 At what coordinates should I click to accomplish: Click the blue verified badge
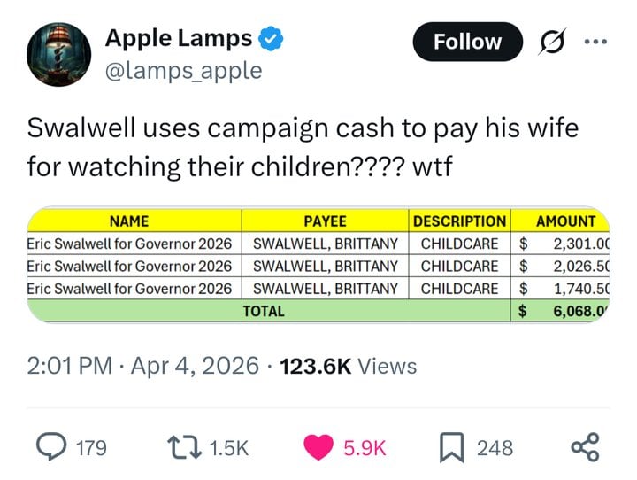pyautogui.click(x=271, y=39)
